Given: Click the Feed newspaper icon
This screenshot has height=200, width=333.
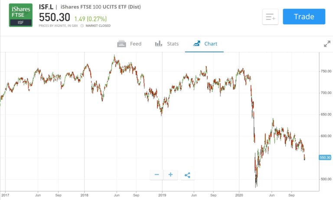Looking at the screenshot, I should coord(121,44).
